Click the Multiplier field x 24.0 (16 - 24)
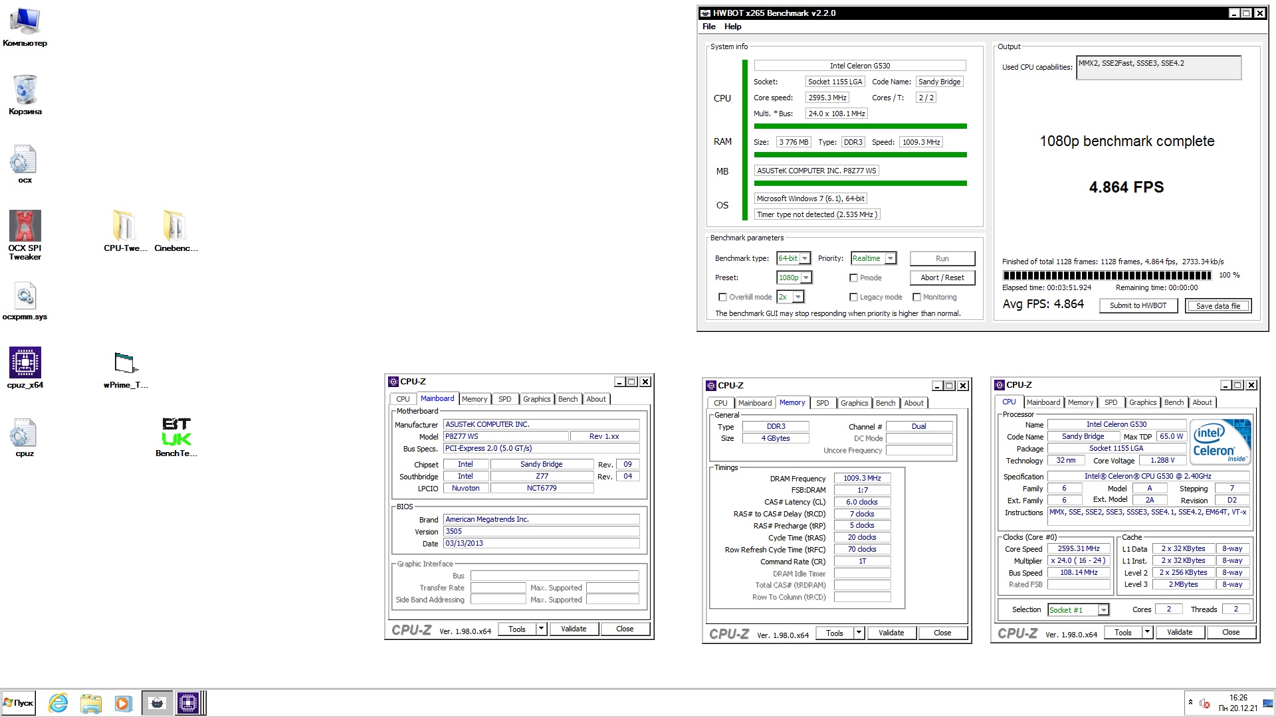Image resolution: width=1276 pixels, height=717 pixels. click(x=1079, y=560)
